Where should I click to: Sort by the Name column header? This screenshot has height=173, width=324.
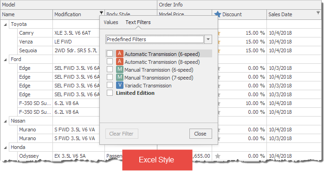(26, 14)
